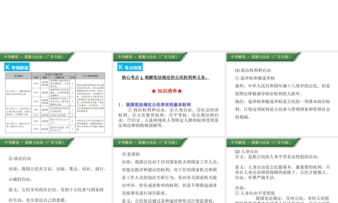Click the green banner above ③ 监督权
This screenshot has width=338, height=203.
[x=150, y=142]
